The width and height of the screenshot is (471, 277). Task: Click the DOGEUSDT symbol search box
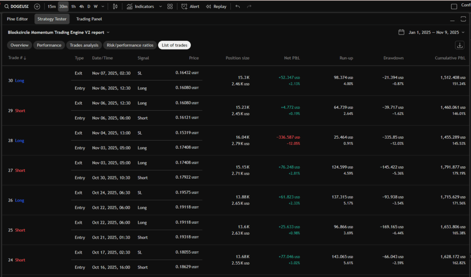click(16, 6)
